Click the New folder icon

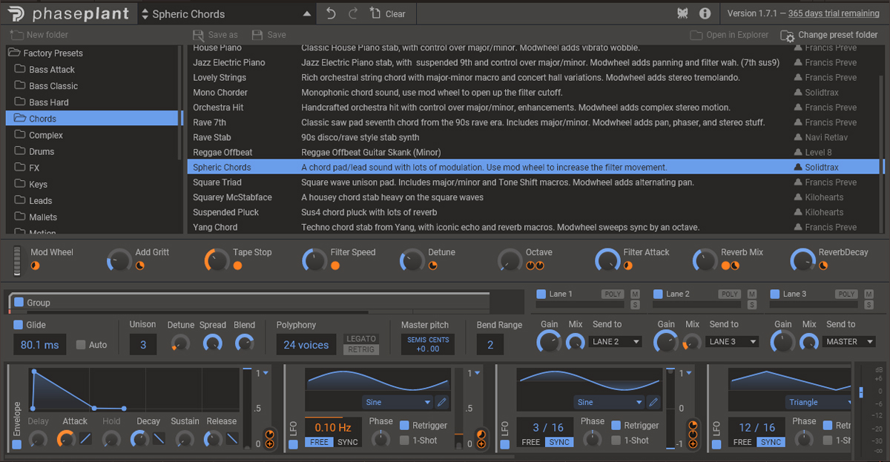coord(16,35)
